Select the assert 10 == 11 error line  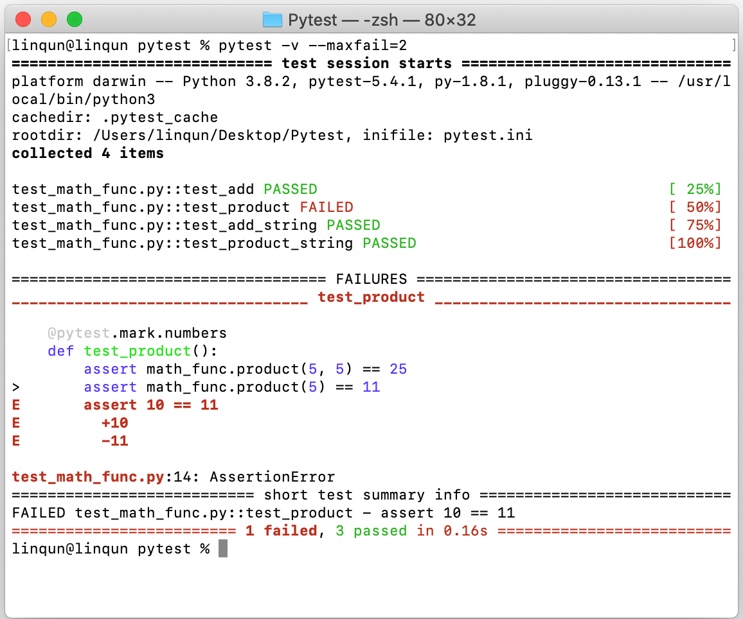[x=150, y=405]
